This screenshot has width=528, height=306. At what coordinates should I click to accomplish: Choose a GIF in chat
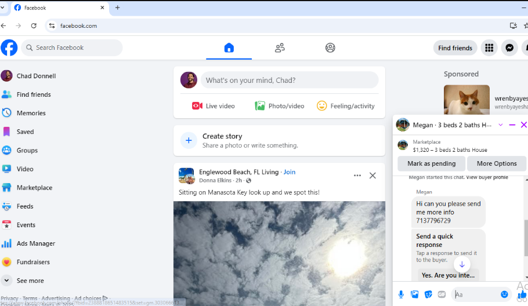coord(442,294)
